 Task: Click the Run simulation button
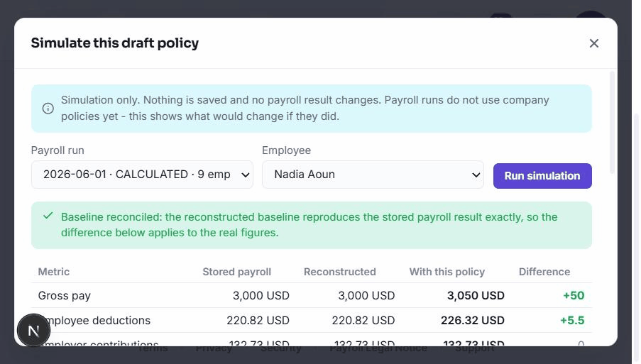pos(542,176)
